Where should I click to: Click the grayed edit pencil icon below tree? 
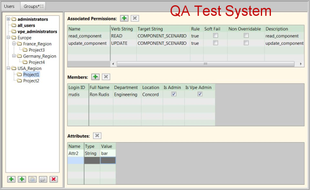click(43, 179)
